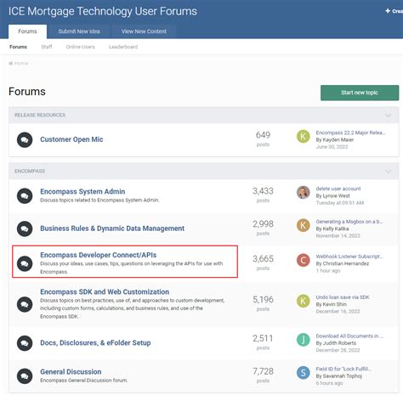Click the 7,728 posts count
403x395 pixels.
click(x=263, y=371)
